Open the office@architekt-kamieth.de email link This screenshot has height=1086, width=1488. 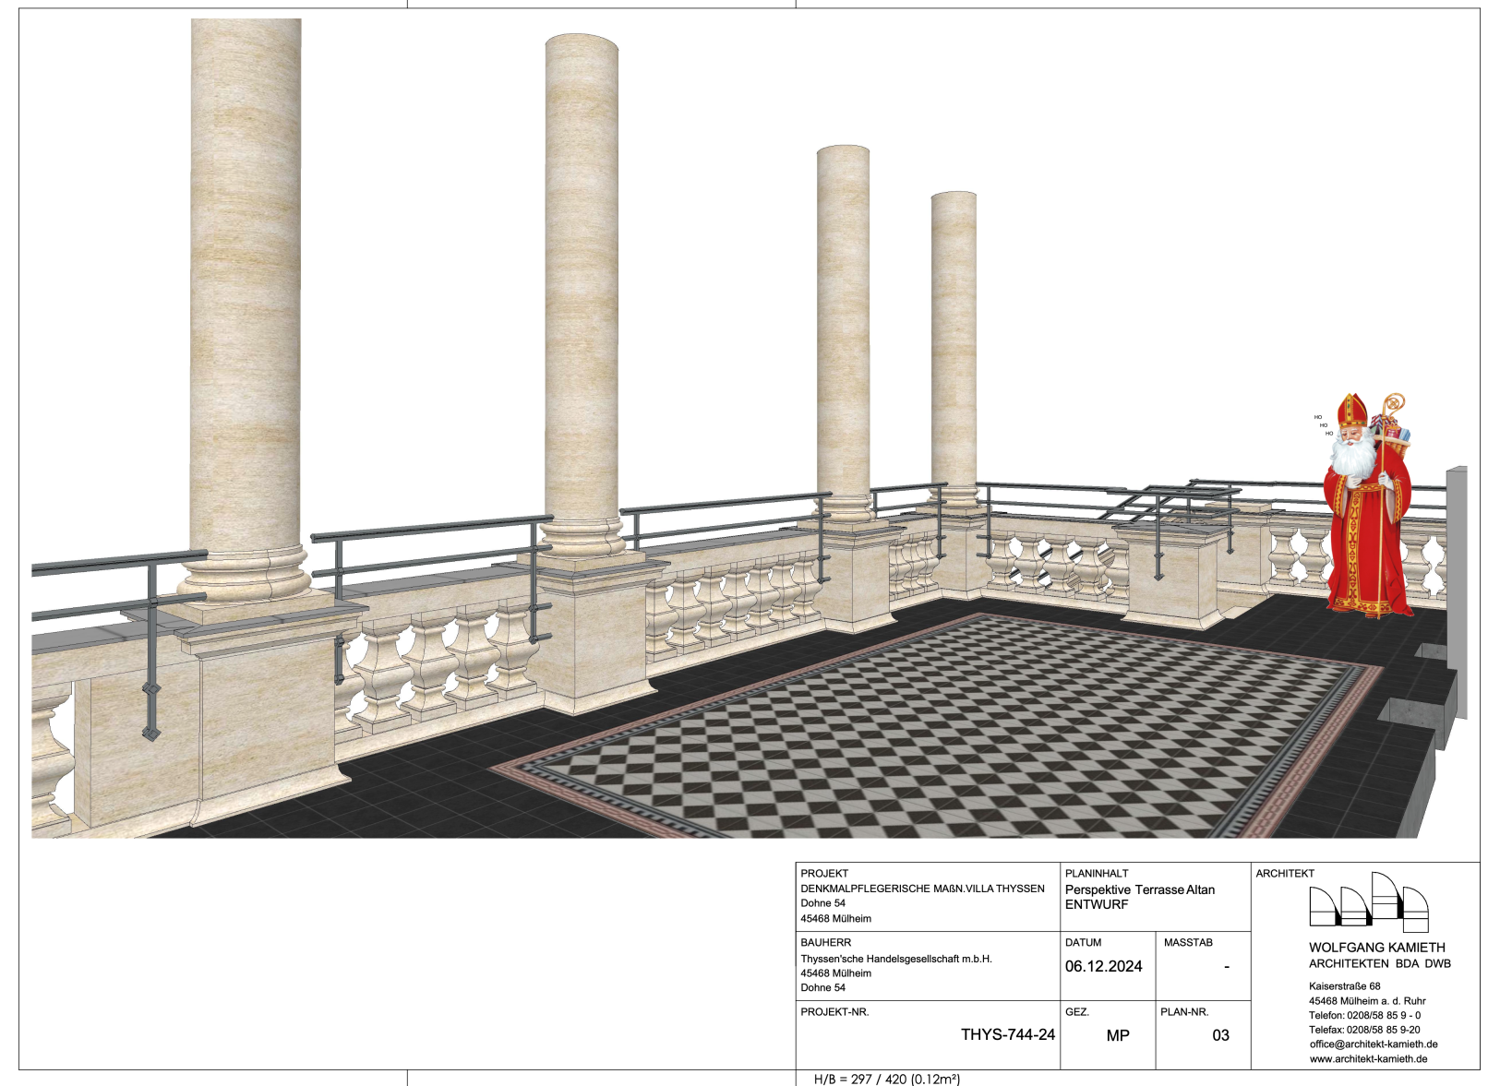1373,1044
